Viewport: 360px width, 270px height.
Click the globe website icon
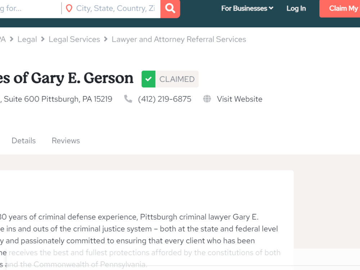(x=207, y=99)
